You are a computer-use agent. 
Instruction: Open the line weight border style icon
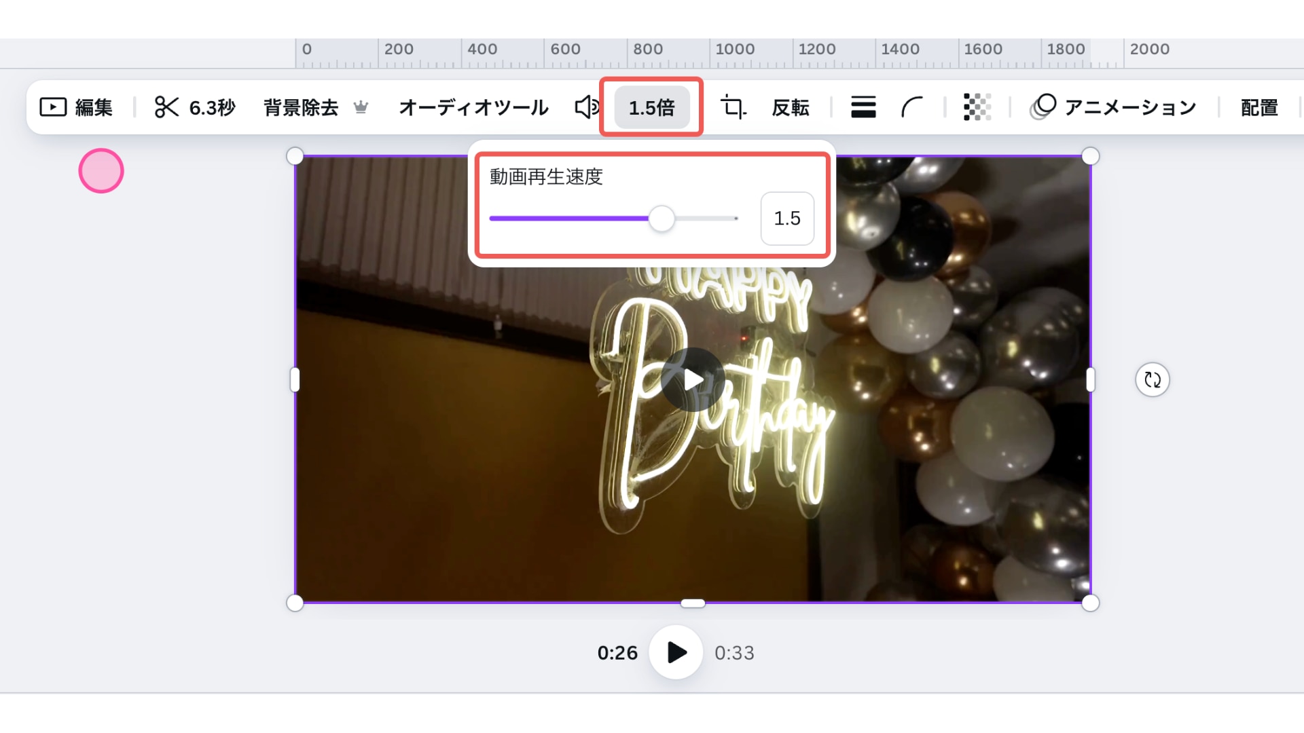pyautogui.click(x=863, y=107)
